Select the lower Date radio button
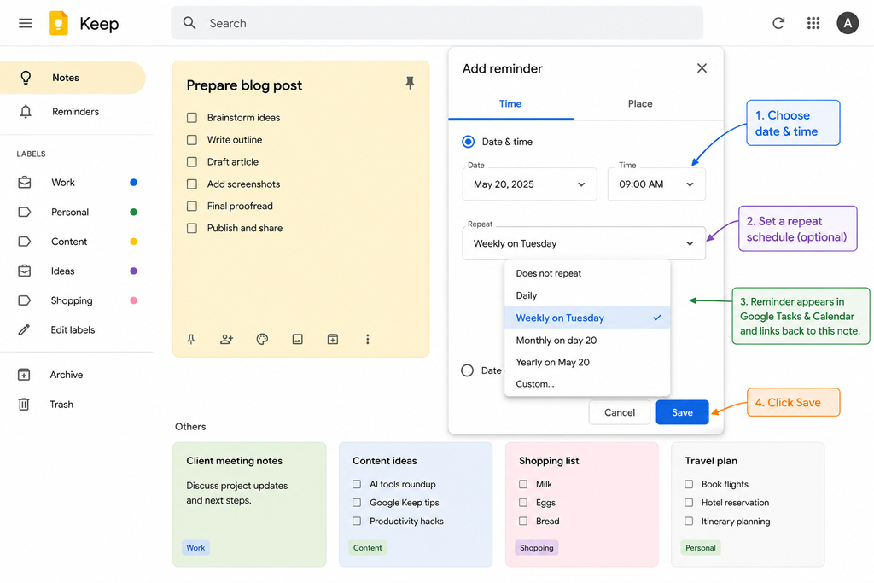The width and height of the screenshot is (874, 583). tap(468, 370)
